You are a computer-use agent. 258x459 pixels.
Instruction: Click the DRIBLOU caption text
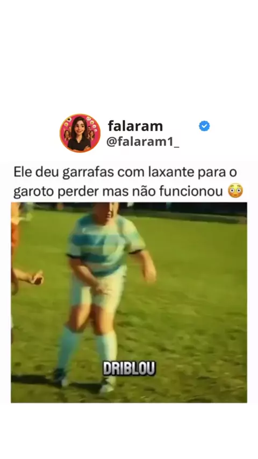(129, 369)
